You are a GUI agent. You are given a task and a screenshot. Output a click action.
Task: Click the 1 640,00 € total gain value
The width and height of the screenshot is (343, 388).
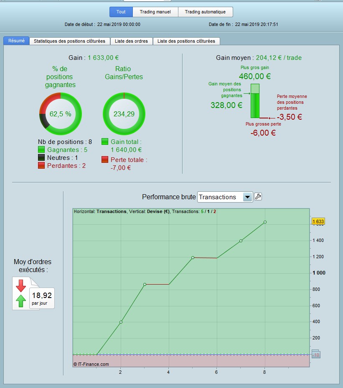(x=126, y=150)
